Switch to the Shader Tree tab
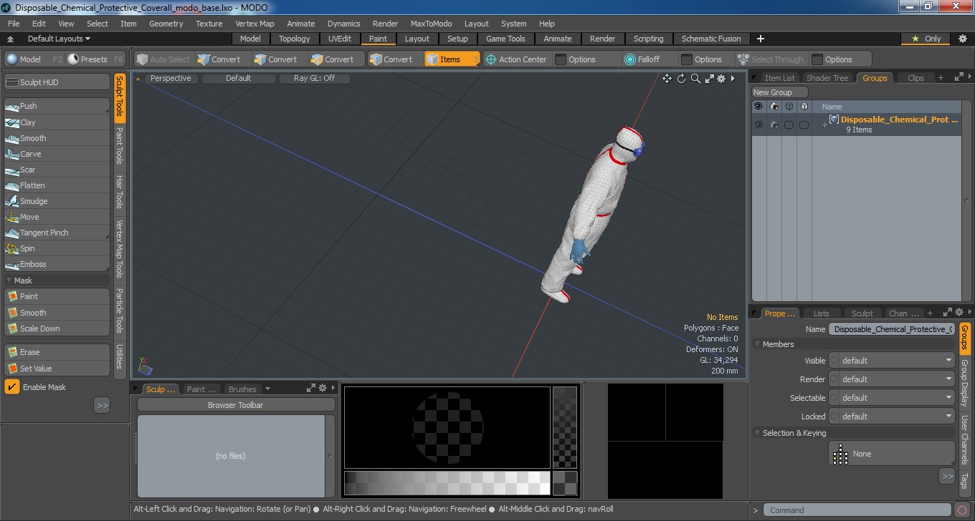Image resolution: width=975 pixels, height=521 pixels. pyautogui.click(x=827, y=78)
